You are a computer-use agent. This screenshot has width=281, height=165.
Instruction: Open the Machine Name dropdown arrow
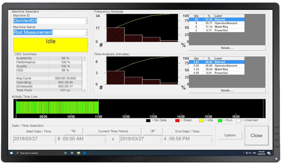click(86, 32)
